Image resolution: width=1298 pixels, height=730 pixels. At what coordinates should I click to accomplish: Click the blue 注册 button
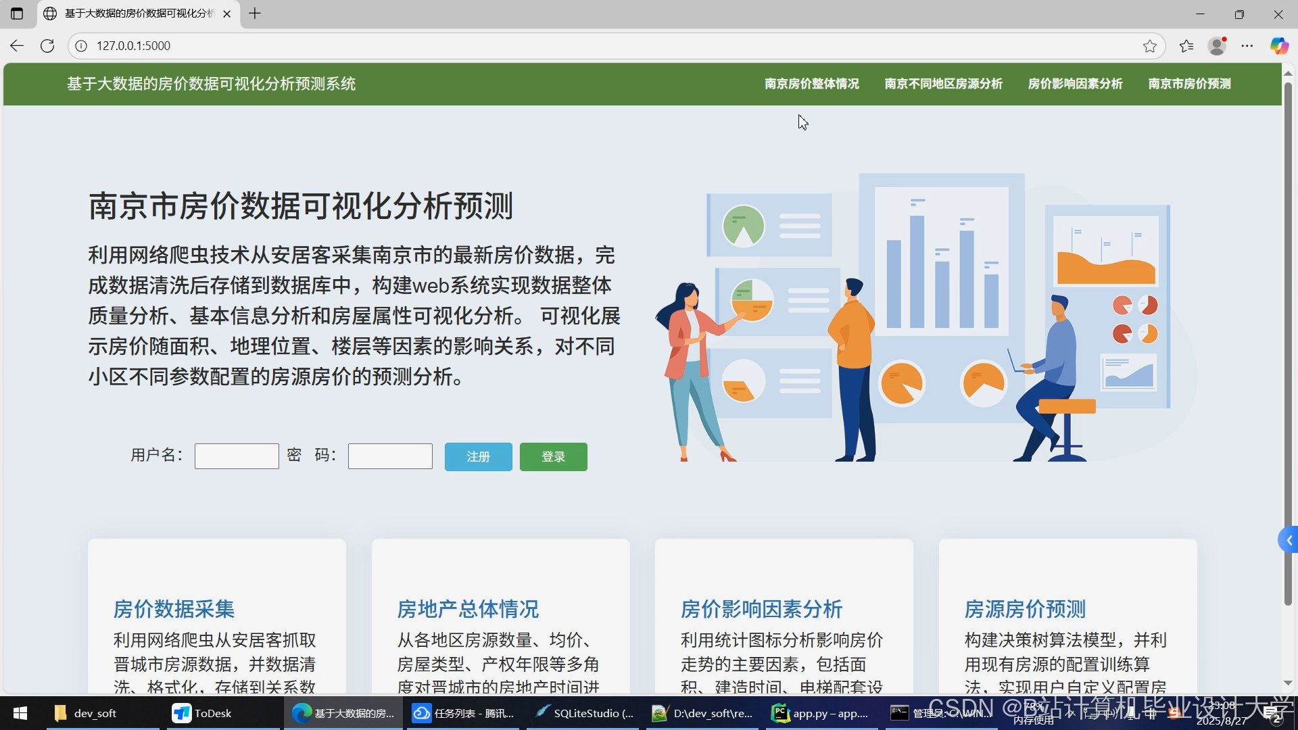[x=478, y=457]
